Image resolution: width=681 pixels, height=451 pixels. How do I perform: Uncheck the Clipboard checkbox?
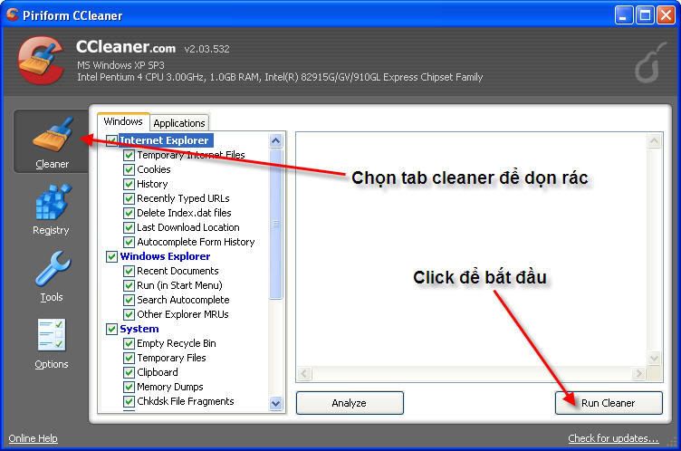click(129, 372)
